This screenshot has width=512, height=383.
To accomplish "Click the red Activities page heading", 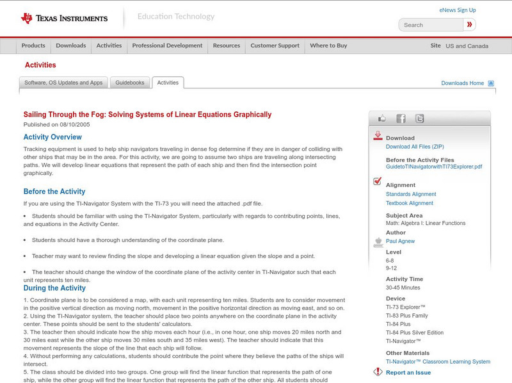I will [40, 65].
